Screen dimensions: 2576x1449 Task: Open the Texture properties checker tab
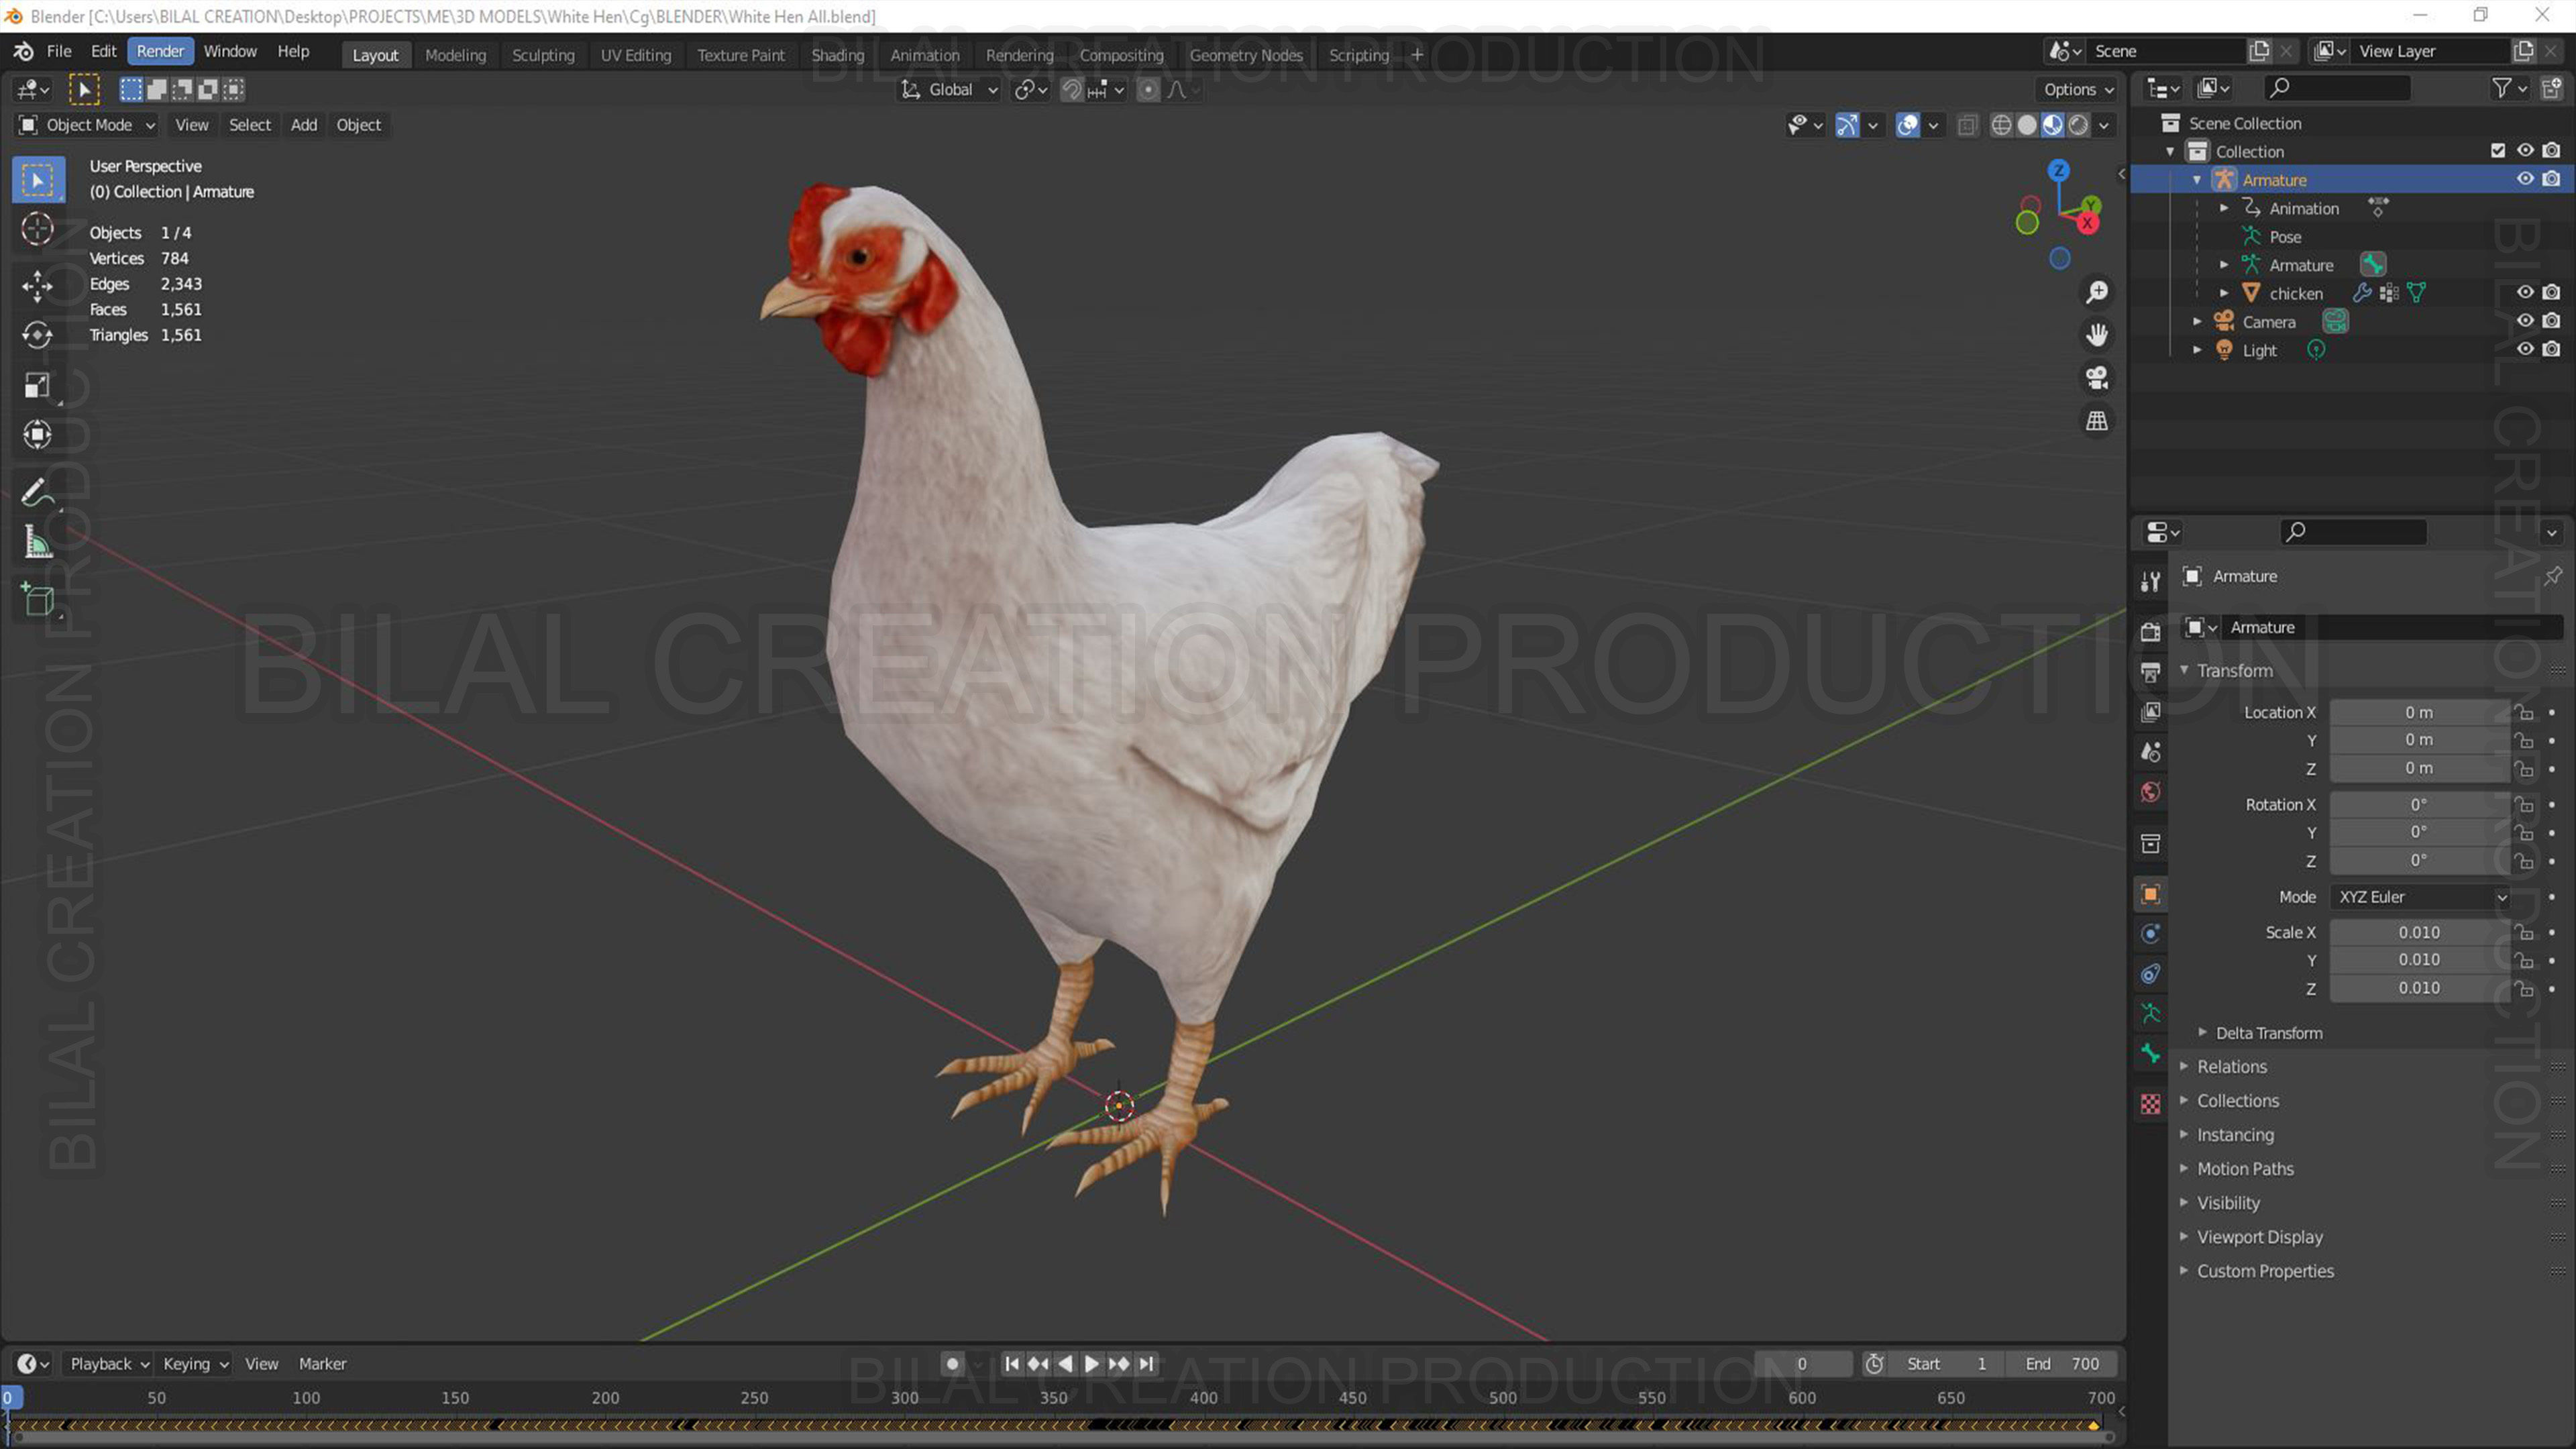(2150, 1104)
